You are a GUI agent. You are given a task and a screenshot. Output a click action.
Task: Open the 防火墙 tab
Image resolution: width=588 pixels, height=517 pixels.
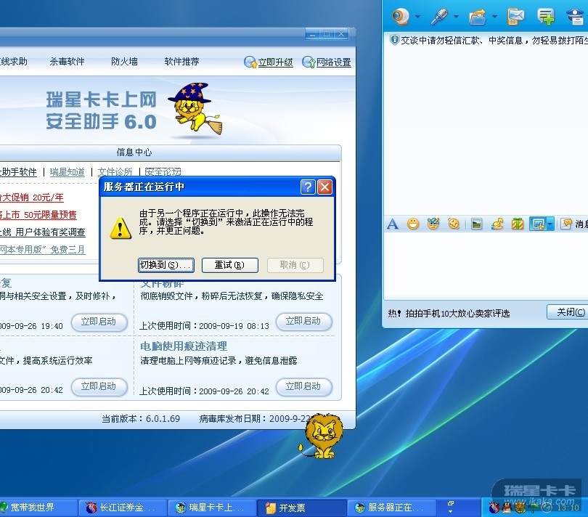124,62
